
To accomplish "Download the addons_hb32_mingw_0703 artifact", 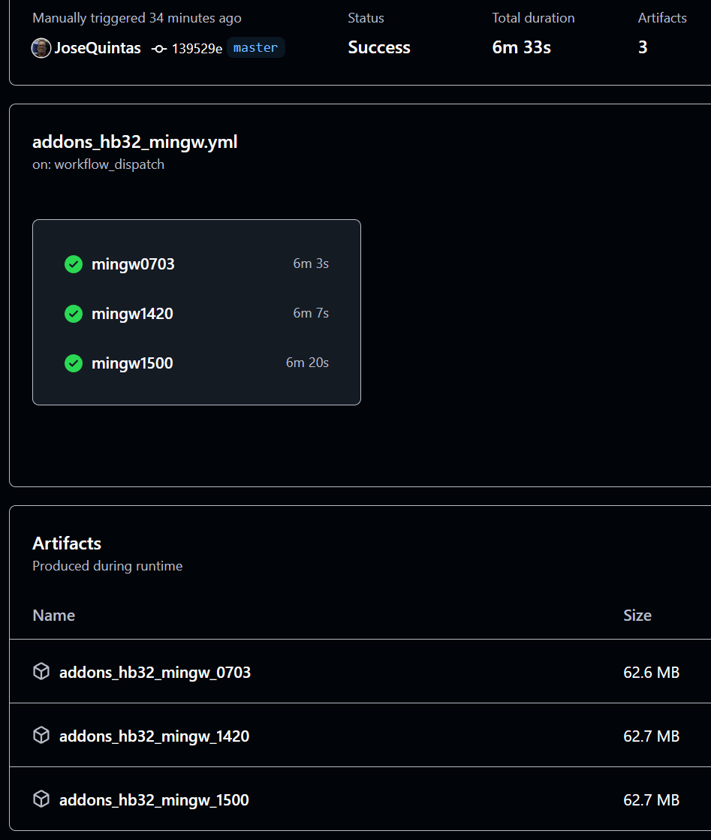I will [155, 673].
